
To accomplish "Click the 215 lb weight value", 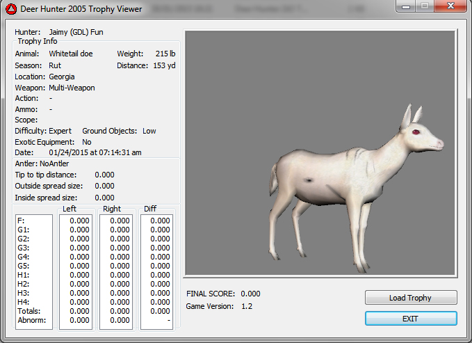I will [167, 54].
